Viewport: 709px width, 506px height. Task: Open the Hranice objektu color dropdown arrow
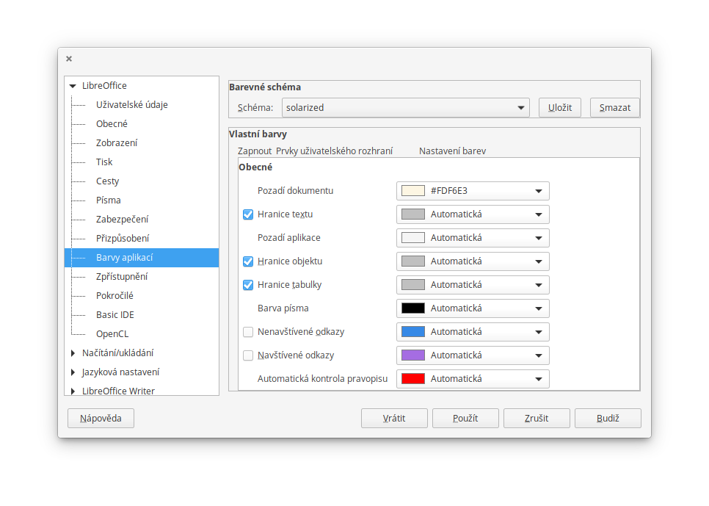tap(539, 261)
